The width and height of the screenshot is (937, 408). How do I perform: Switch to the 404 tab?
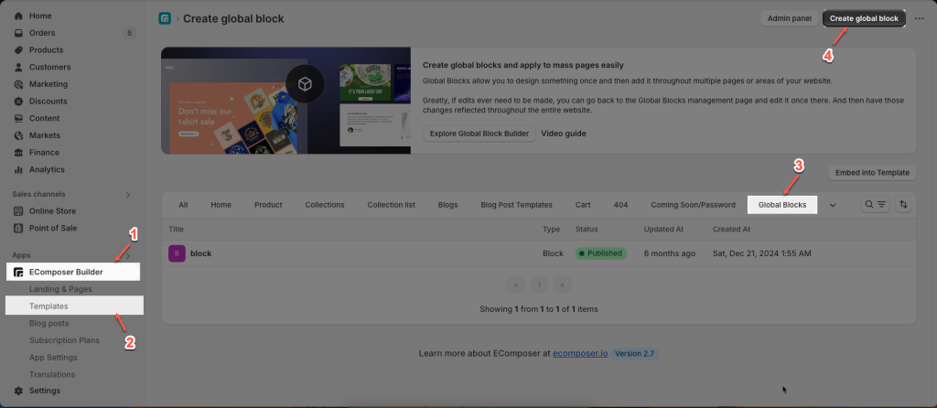[621, 205]
